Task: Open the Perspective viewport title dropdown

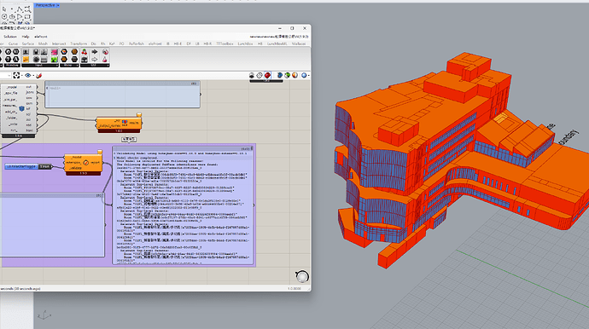Action: pyautogui.click(x=58, y=5)
